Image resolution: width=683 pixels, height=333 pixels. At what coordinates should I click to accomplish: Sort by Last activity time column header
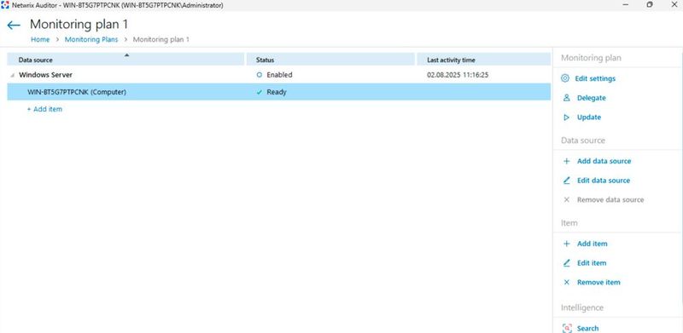(x=483, y=60)
